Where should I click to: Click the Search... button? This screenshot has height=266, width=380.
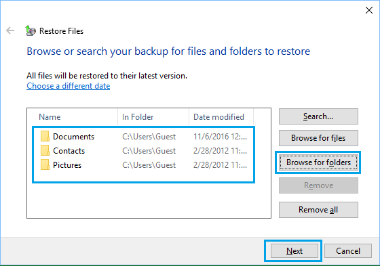(x=318, y=116)
